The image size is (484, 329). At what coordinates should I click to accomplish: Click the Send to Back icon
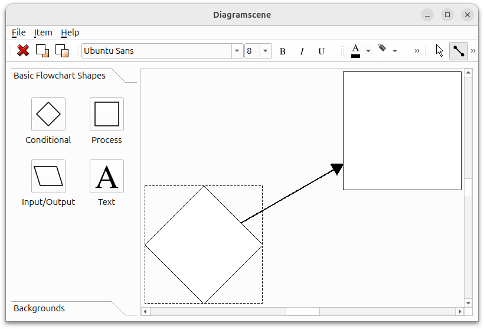point(62,51)
